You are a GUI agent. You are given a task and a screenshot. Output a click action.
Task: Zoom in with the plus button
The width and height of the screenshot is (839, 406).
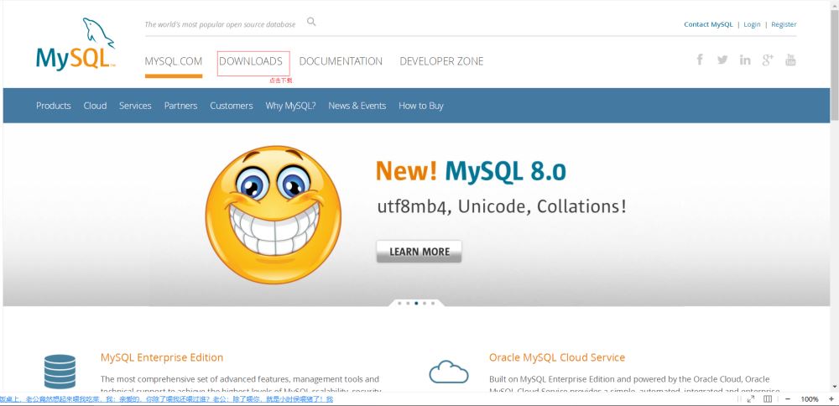[831, 399]
